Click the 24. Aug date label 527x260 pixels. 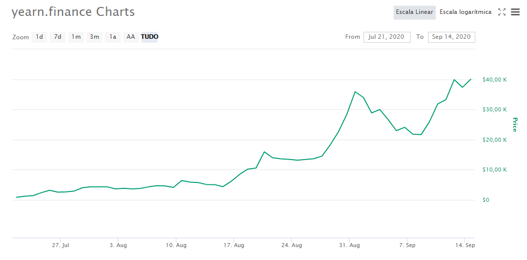pos(292,245)
